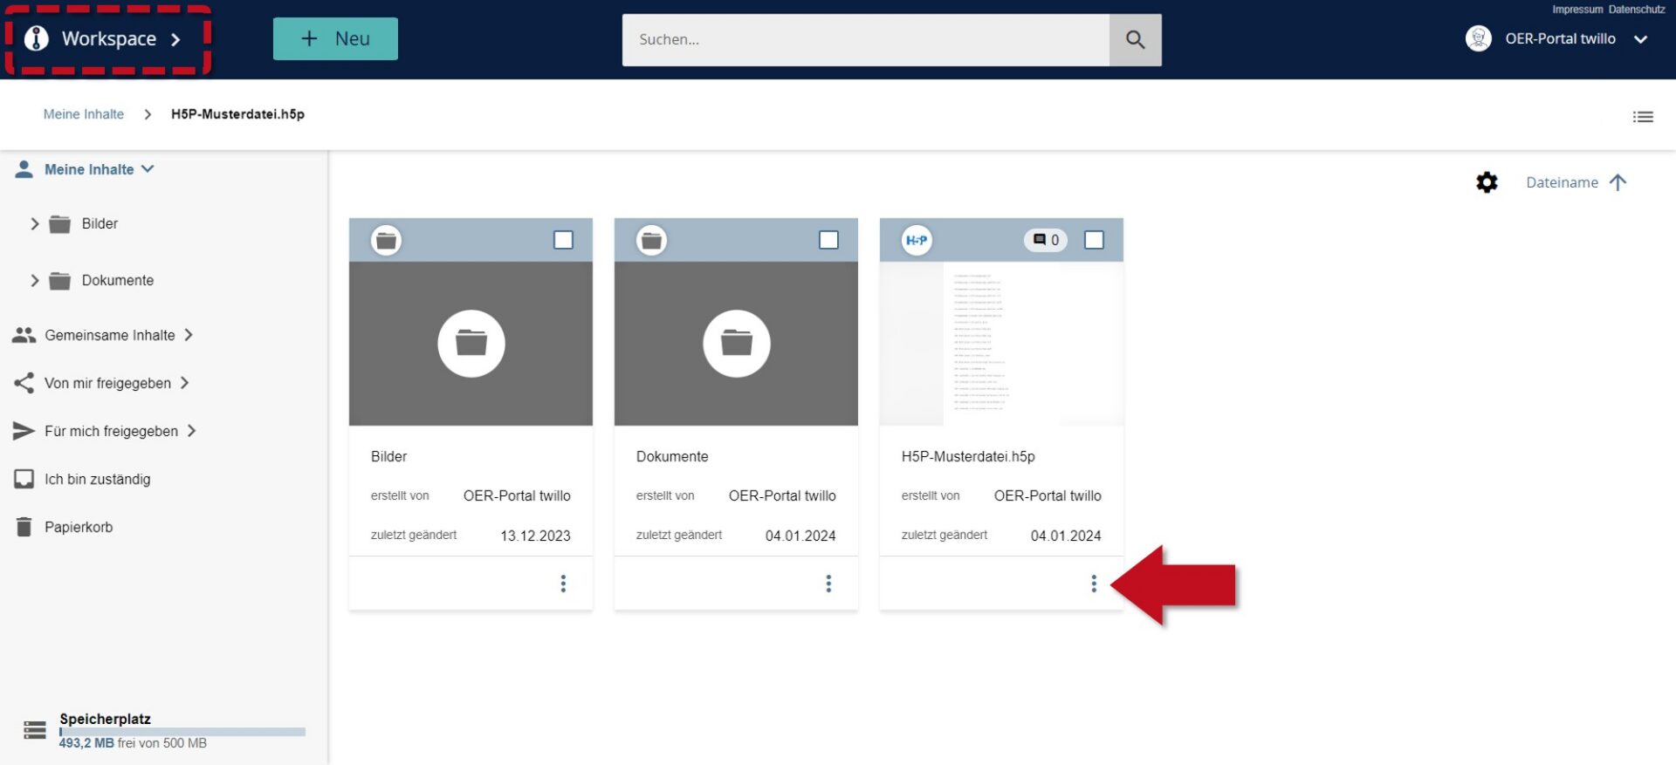Click the search magnifier icon
Image resolution: width=1676 pixels, height=765 pixels.
[x=1135, y=39]
